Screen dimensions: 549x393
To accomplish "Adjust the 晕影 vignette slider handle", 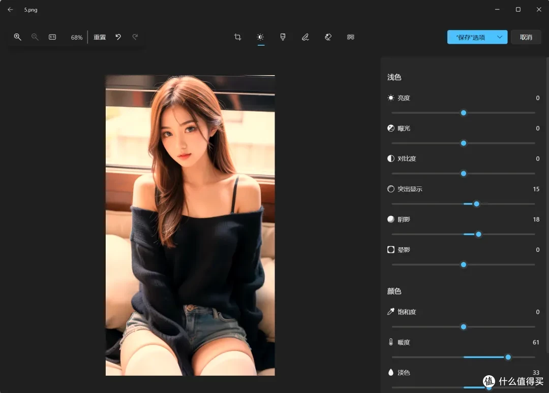I will point(464,265).
